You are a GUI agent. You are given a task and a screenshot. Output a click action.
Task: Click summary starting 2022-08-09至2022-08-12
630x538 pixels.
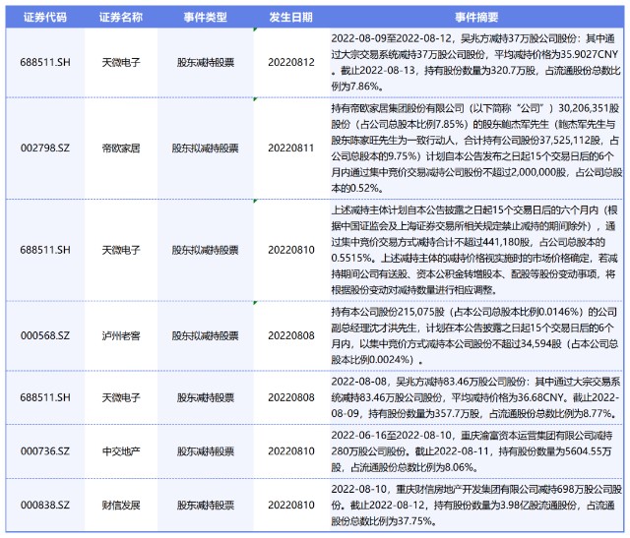click(476, 62)
